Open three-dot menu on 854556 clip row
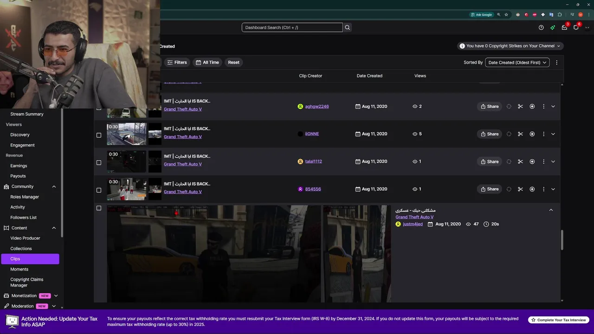Image resolution: width=594 pixels, height=334 pixels. coord(543,189)
